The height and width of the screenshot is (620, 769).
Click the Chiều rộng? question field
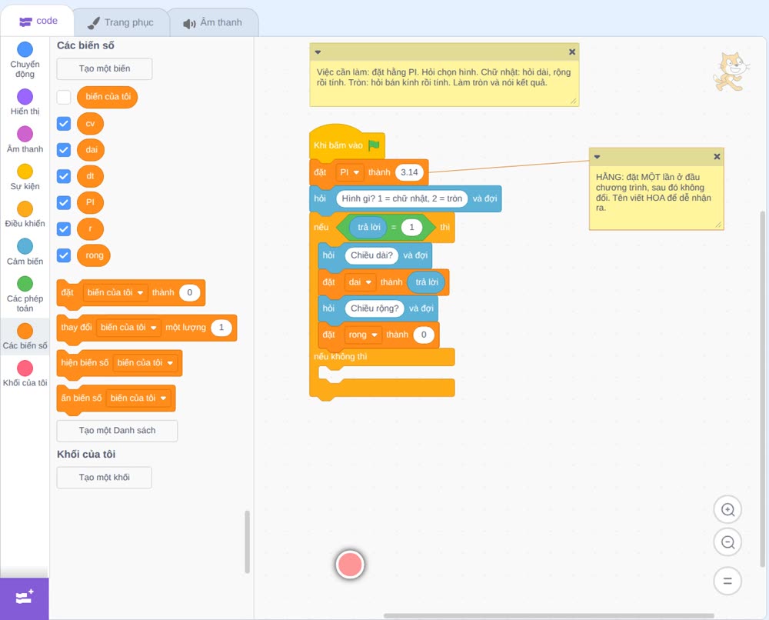click(375, 308)
